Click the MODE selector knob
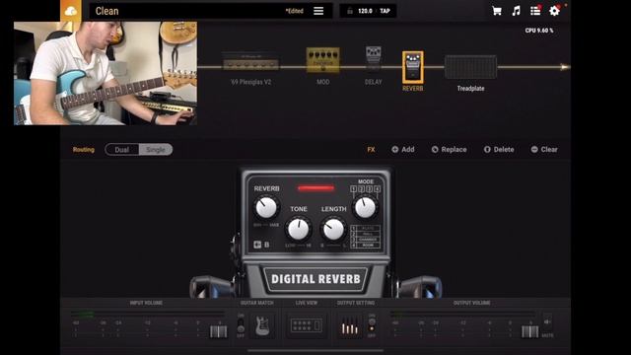This screenshot has width=631, height=355. 365,207
